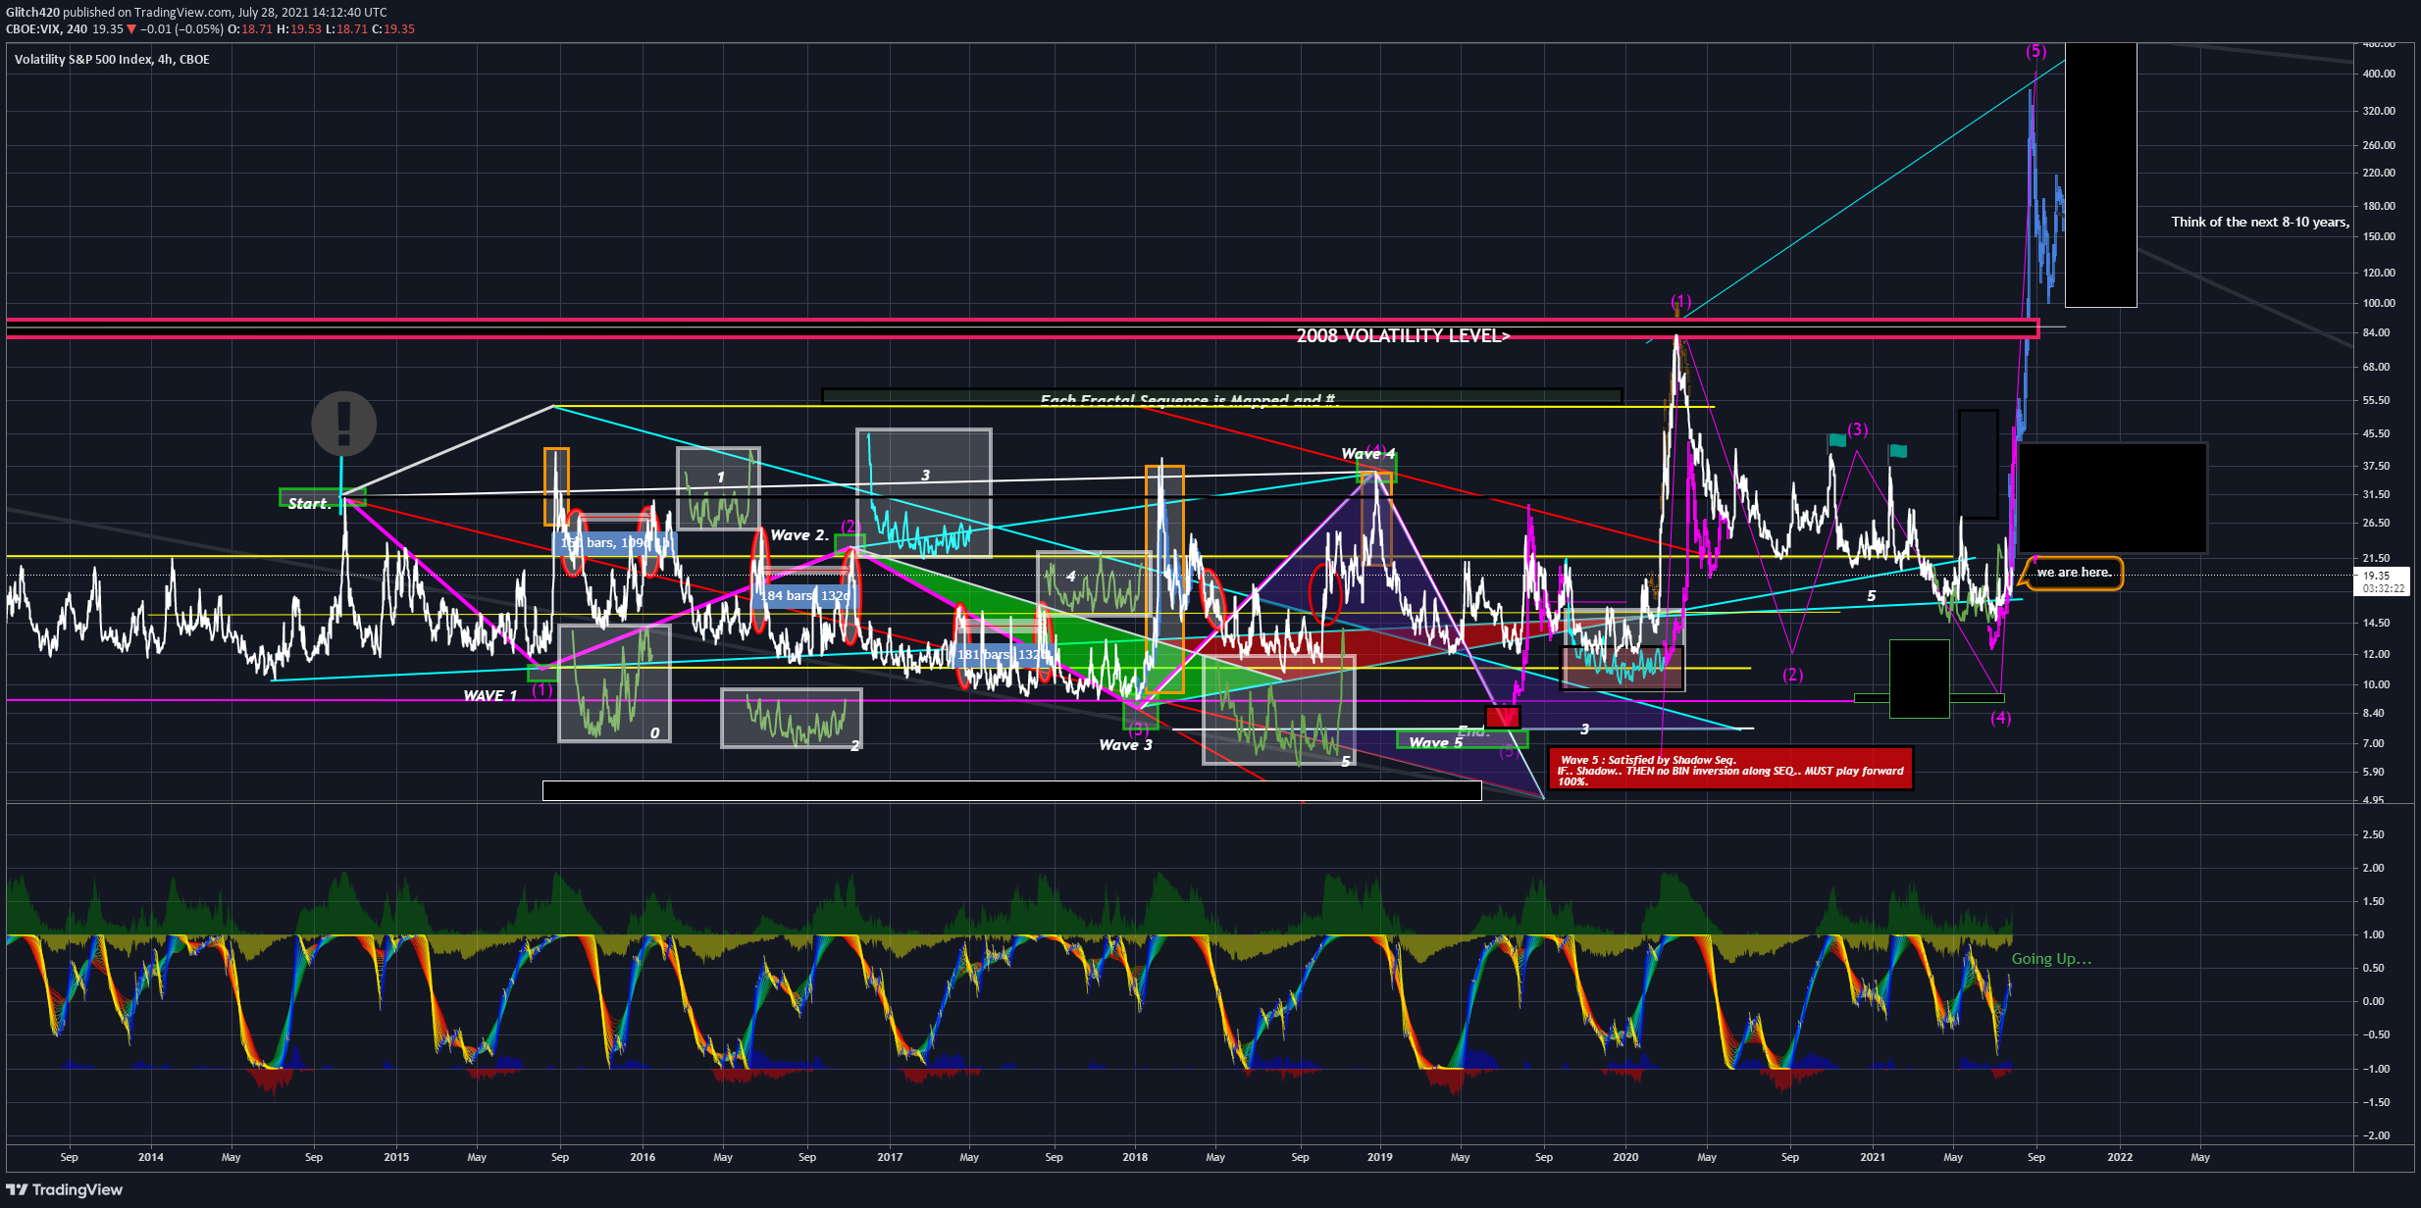Click the 'Wave 2.' text label
This screenshot has height=1208, width=2421.
pyautogui.click(x=798, y=534)
